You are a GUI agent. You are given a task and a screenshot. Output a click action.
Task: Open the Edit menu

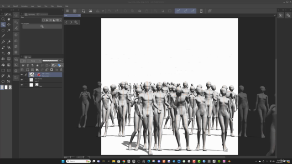click(9, 6)
